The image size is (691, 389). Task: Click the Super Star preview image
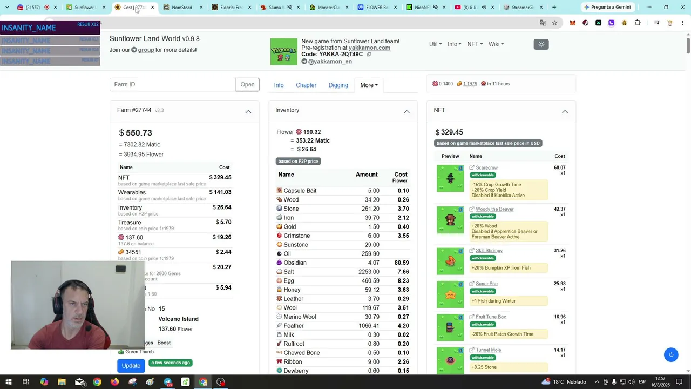coord(450,294)
